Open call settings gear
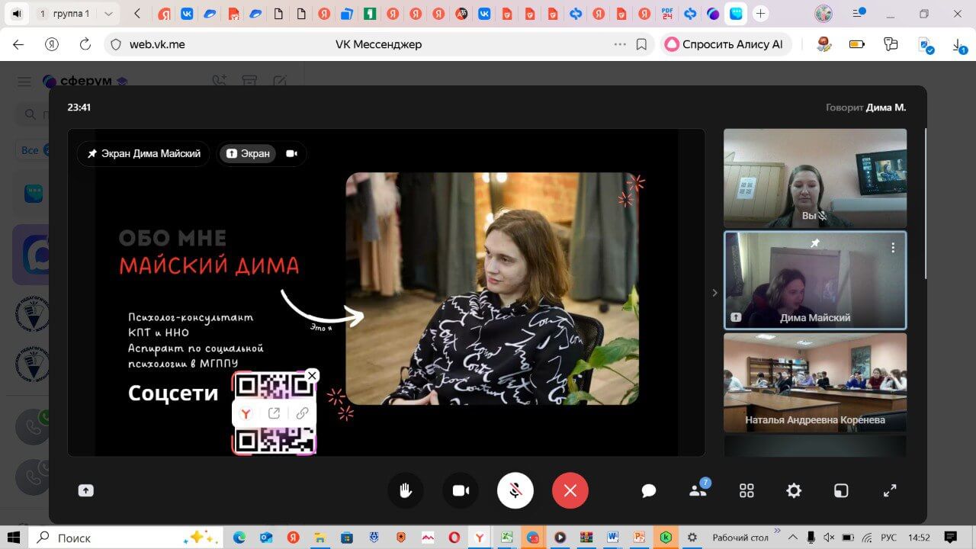Screen dimensions: 976x549 pos(794,491)
